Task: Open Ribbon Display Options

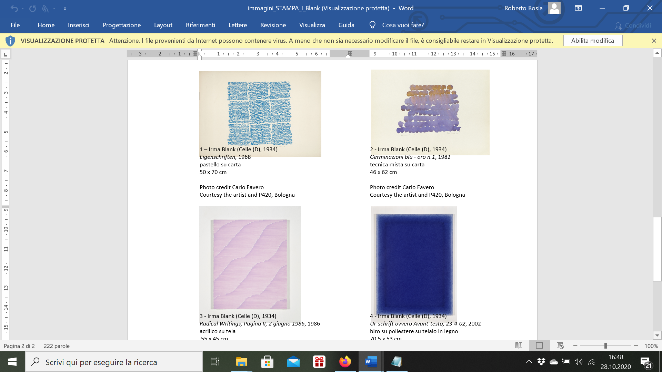Action: tap(578, 8)
